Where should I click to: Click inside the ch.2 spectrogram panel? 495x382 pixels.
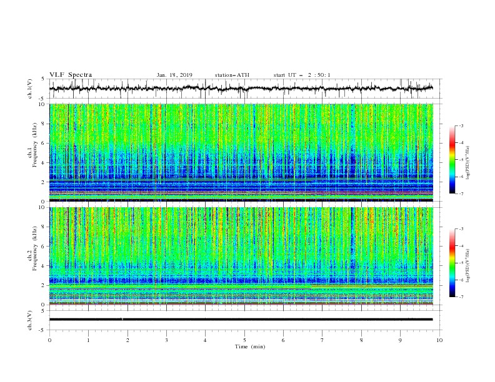241,256
